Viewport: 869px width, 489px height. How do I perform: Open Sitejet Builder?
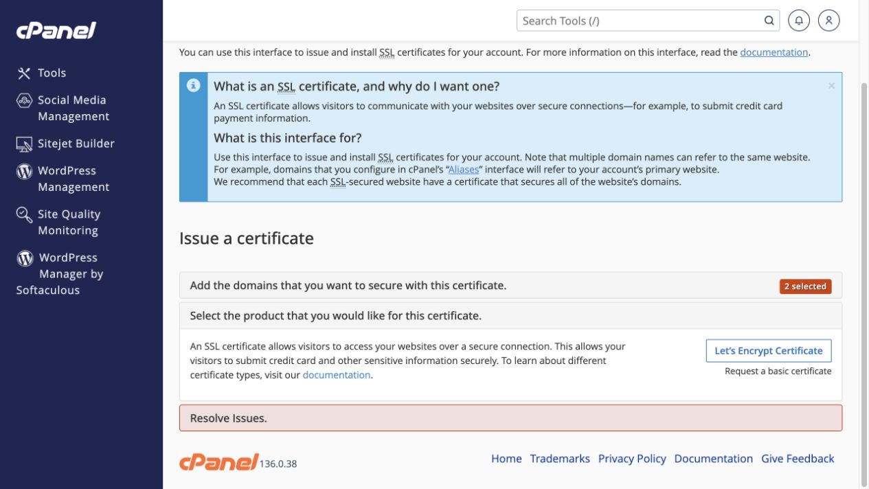76,144
